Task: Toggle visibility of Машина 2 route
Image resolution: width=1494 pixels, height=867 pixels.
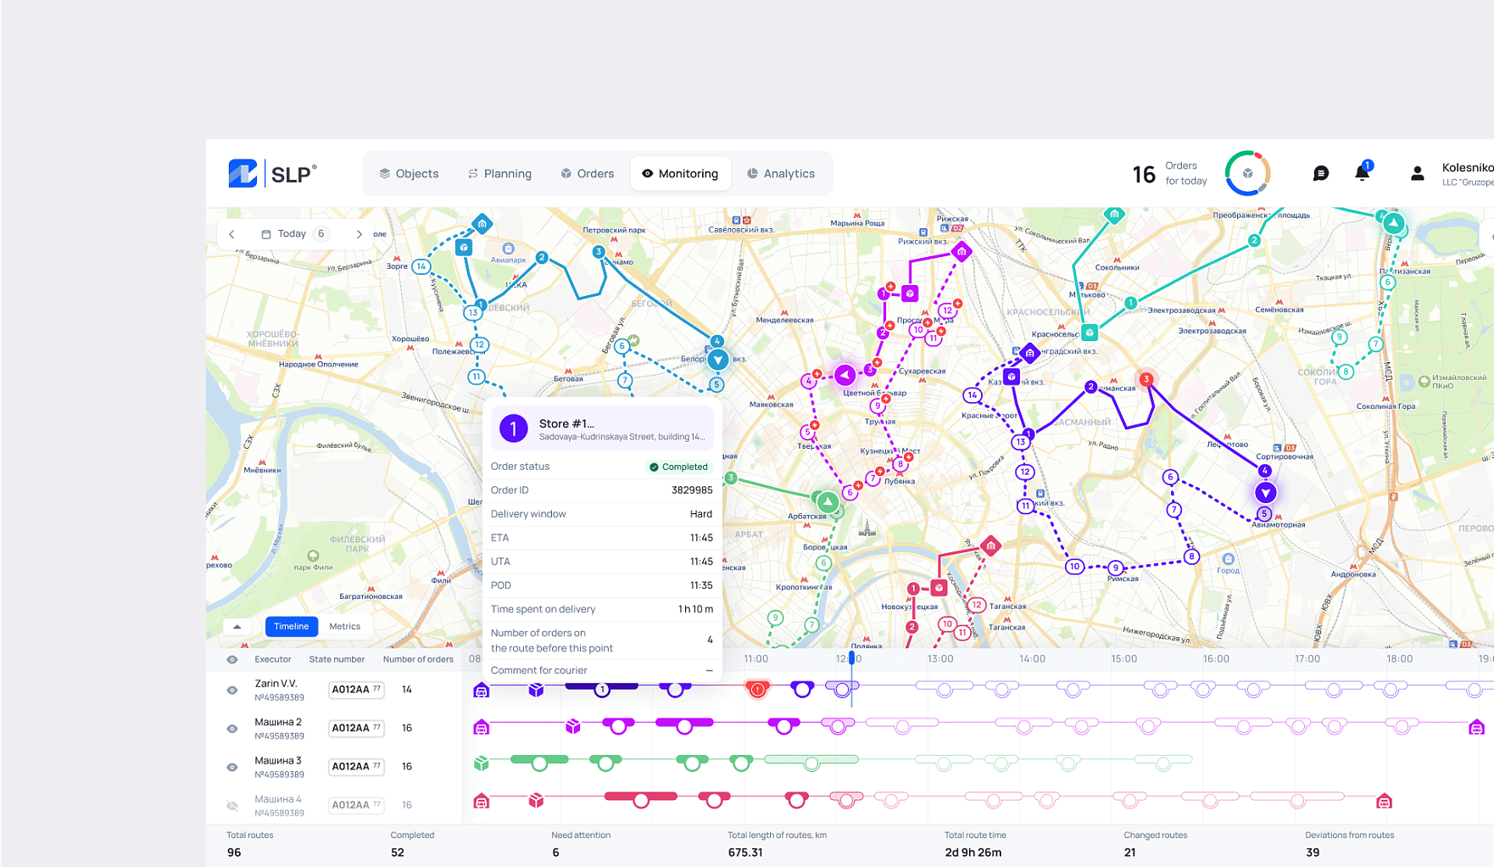Action: (231, 728)
